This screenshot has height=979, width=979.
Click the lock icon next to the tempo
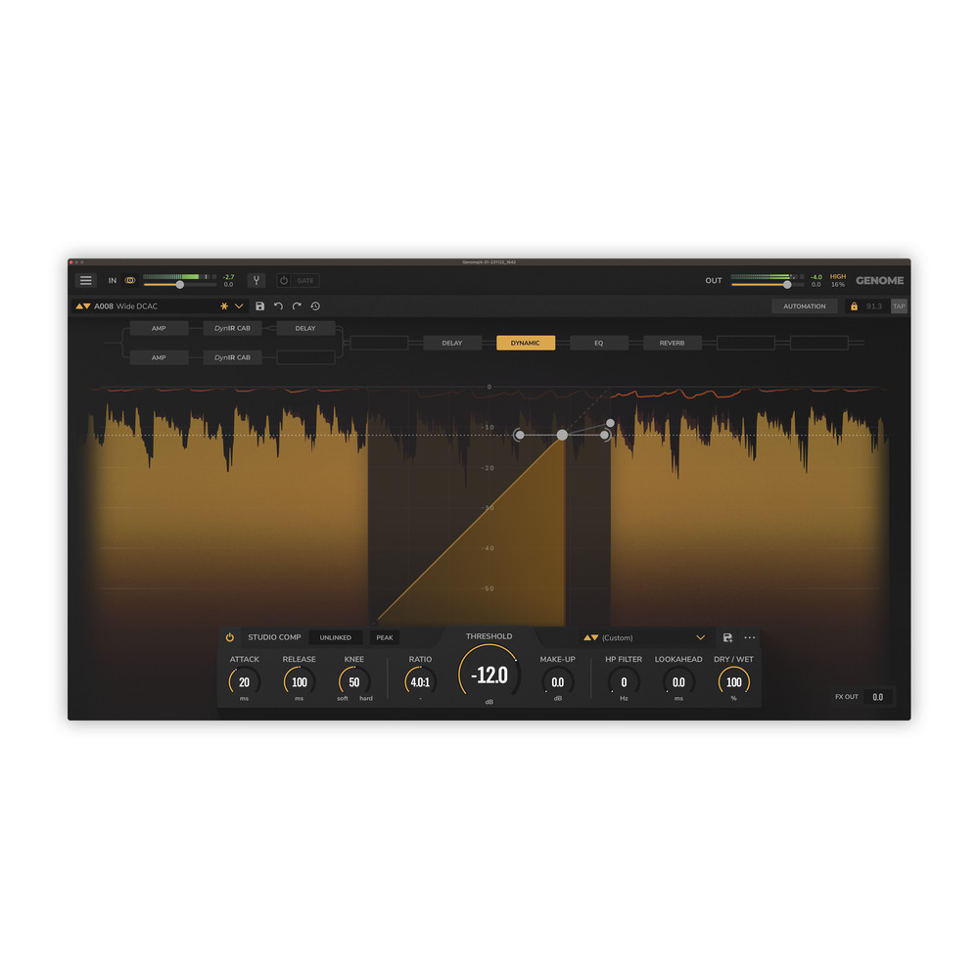[855, 306]
